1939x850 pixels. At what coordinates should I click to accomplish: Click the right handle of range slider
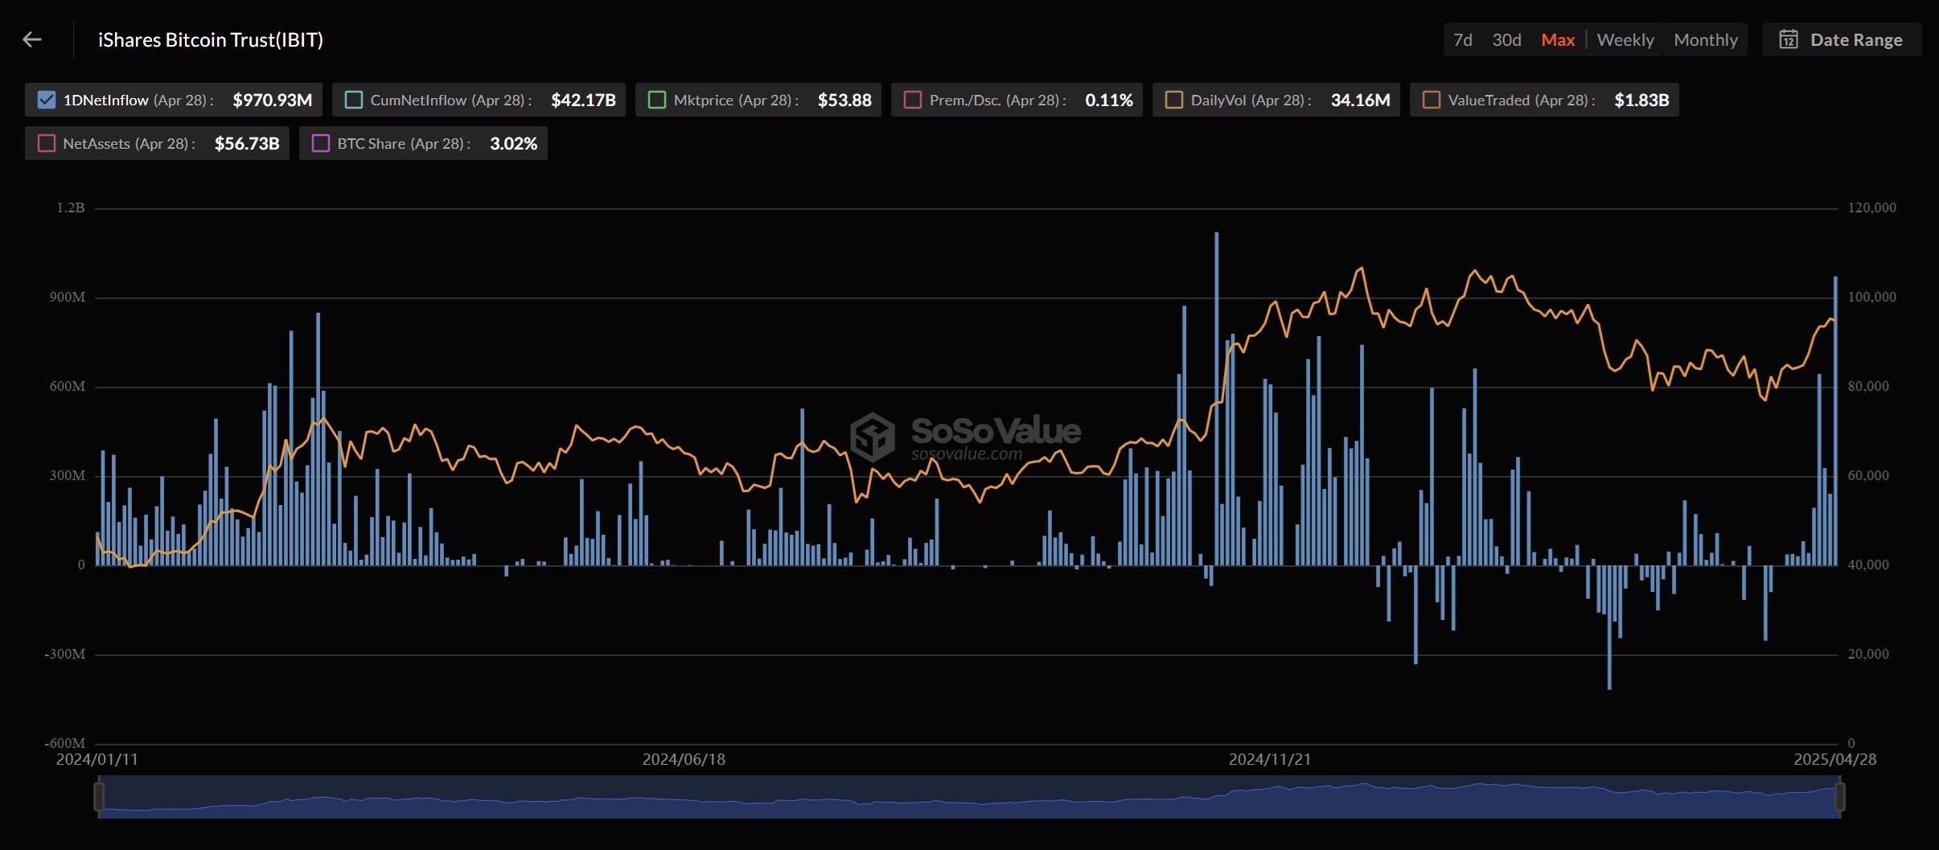click(x=1839, y=797)
